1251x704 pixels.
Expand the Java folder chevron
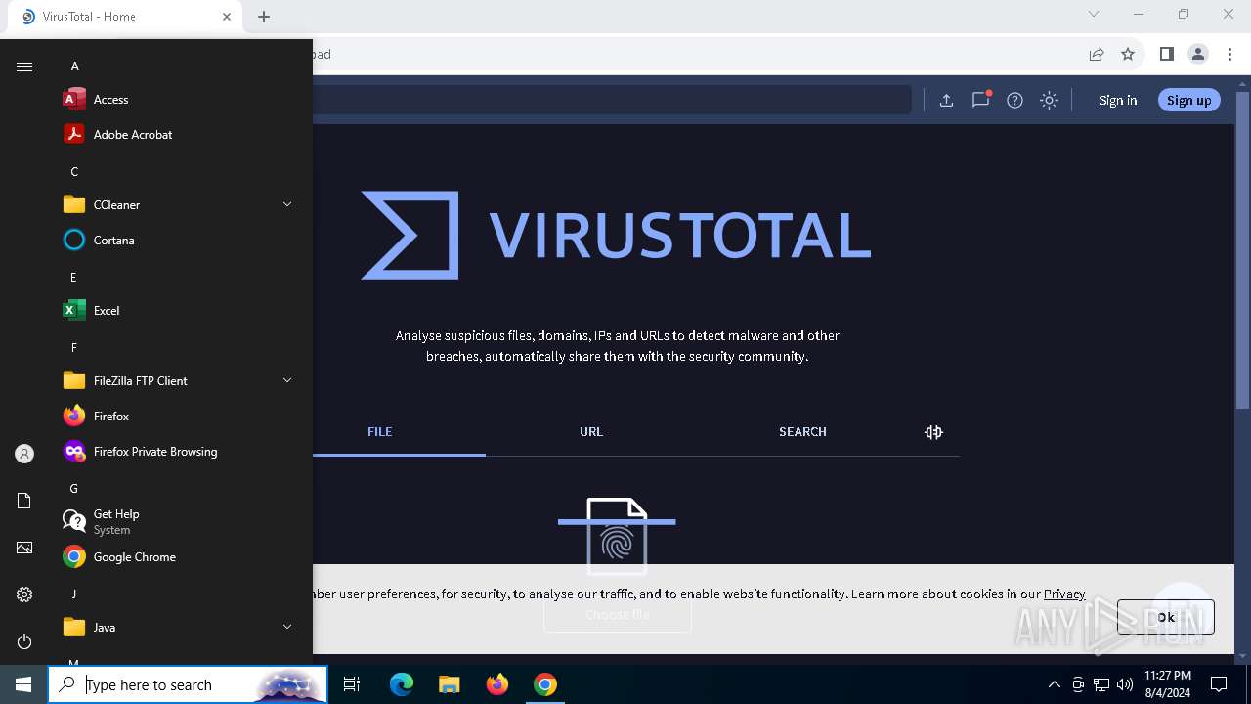click(x=287, y=627)
